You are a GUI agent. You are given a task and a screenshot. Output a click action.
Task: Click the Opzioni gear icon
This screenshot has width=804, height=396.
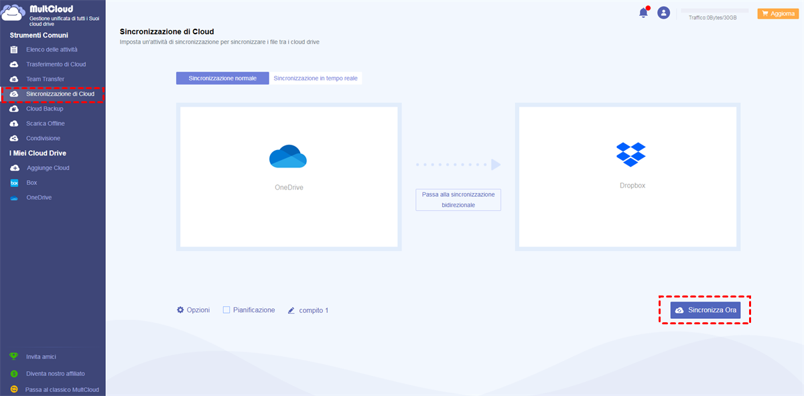(x=180, y=310)
